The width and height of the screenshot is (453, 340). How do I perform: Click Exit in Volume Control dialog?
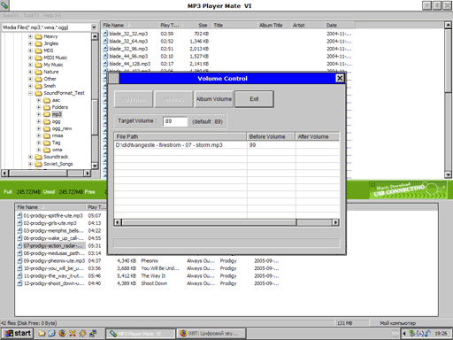tap(254, 99)
